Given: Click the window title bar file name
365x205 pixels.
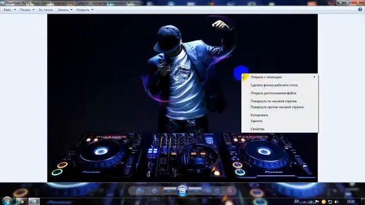Looking at the screenshot, I should (x=39, y=3).
